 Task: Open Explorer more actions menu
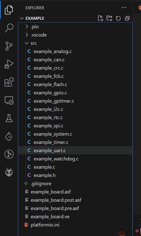124,8
